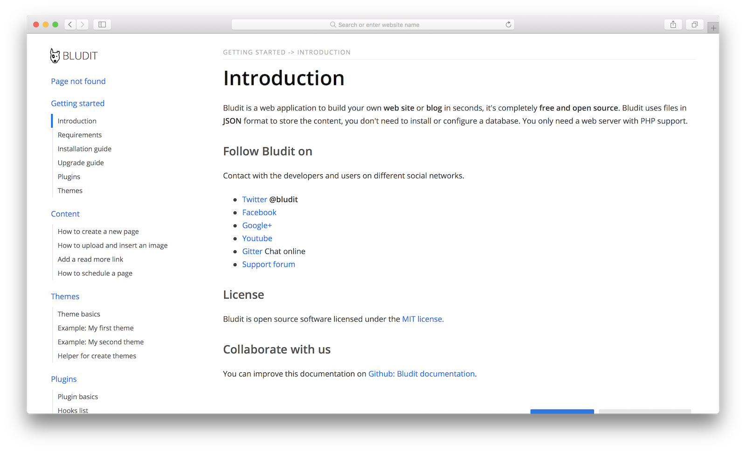Click the Introduction page heading
The height and width of the screenshot is (452, 746).
point(283,78)
